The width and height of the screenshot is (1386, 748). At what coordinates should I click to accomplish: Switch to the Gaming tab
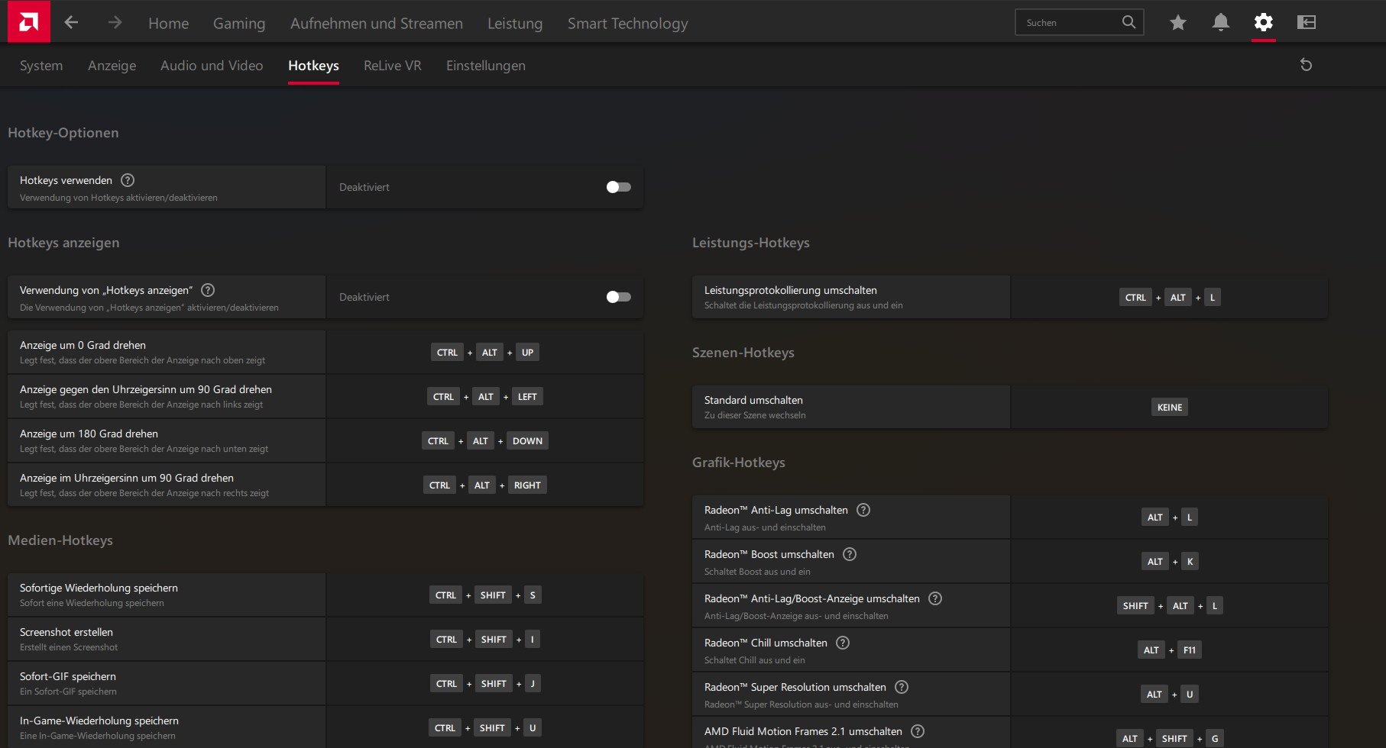(x=239, y=24)
